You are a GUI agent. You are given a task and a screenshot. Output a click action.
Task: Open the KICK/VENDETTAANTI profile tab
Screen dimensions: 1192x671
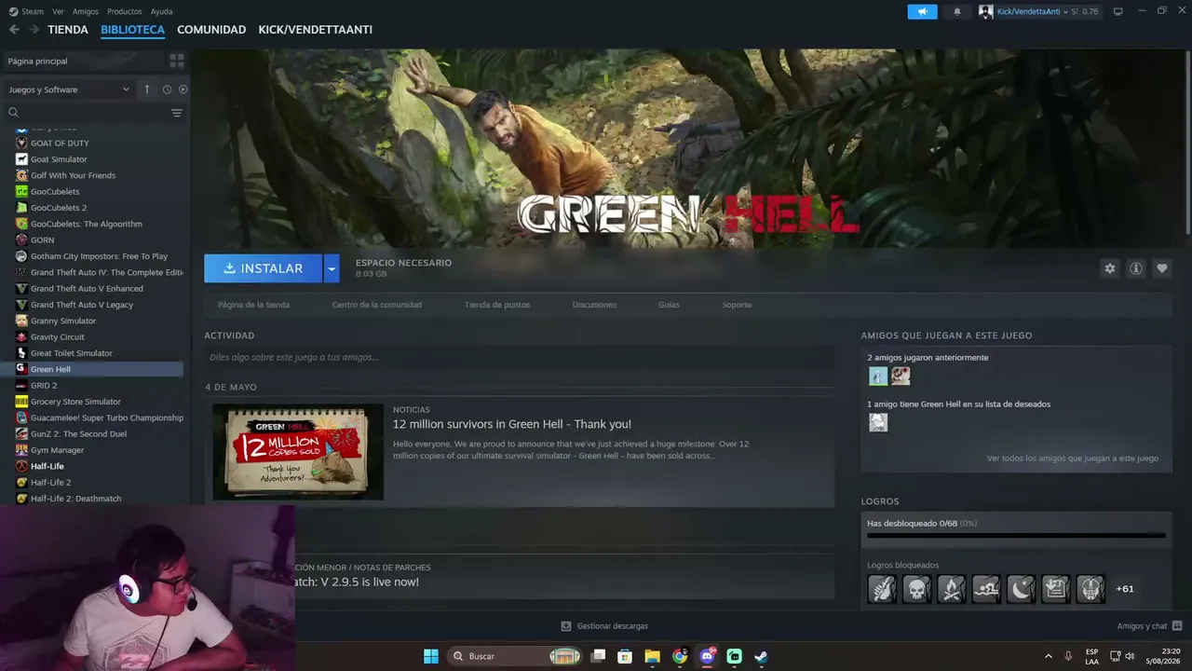point(316,30)
